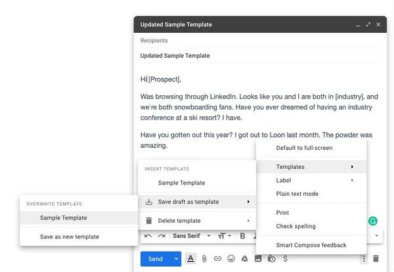The image size is (394, 272).
Task: Click the undo arrow in formatting bar
Action: click(148, 235)
